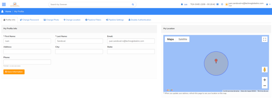Click the red location pin on map
272x102 pixels.
pyautogui.click(x=216, y=61)
